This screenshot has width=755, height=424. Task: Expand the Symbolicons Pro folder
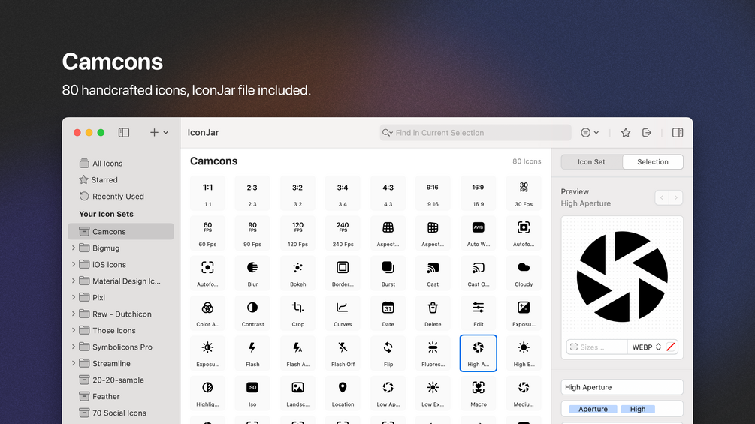(73, 347)
